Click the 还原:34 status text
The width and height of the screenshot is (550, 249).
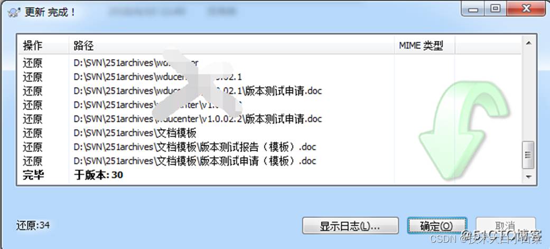33,226
